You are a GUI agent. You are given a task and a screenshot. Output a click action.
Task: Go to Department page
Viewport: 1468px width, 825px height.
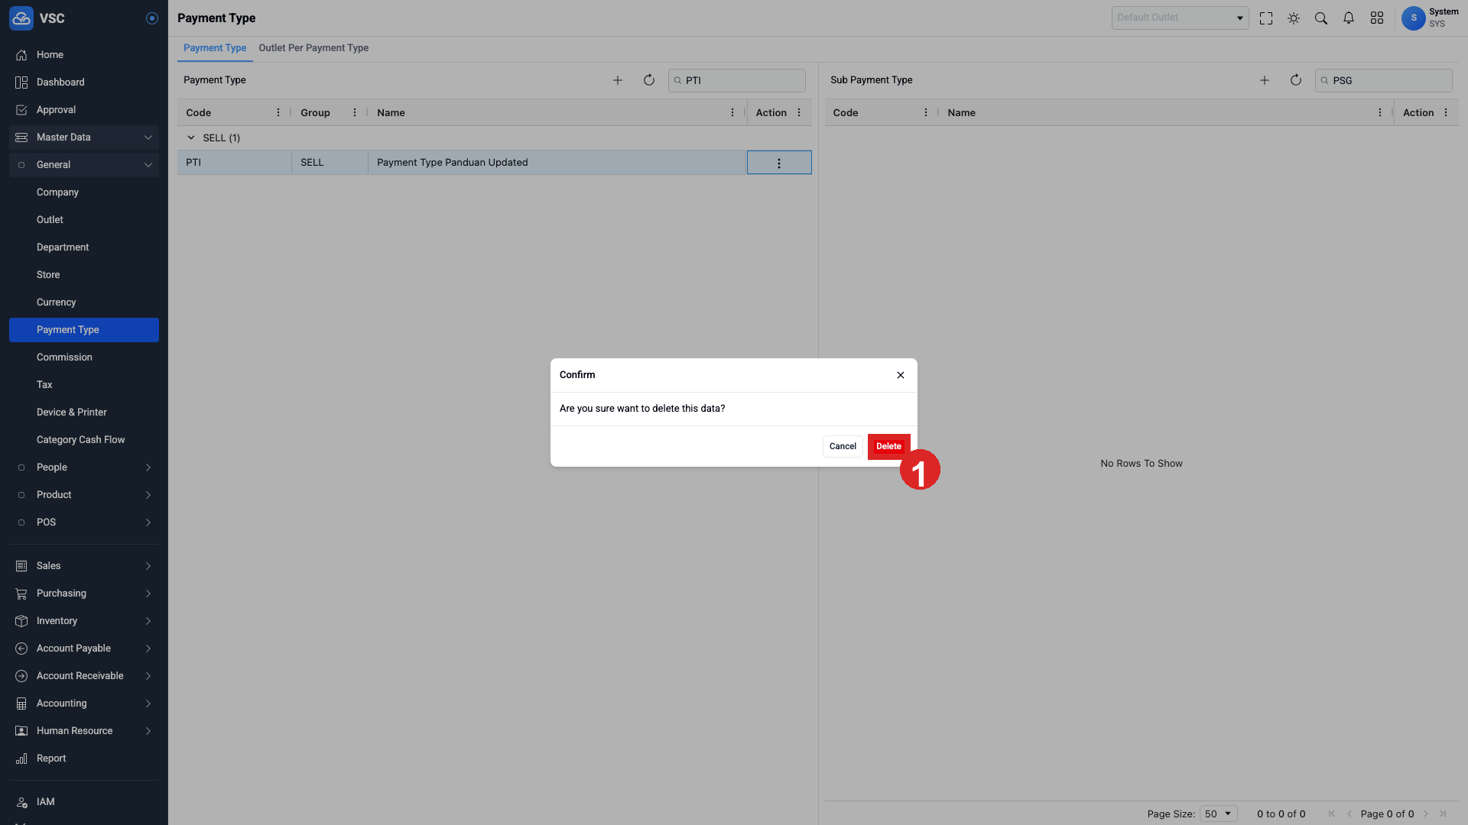(84, 247)
